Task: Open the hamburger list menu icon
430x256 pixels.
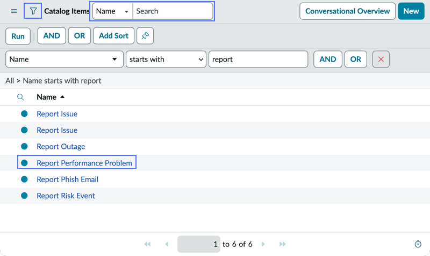Action: coord(14,11)
